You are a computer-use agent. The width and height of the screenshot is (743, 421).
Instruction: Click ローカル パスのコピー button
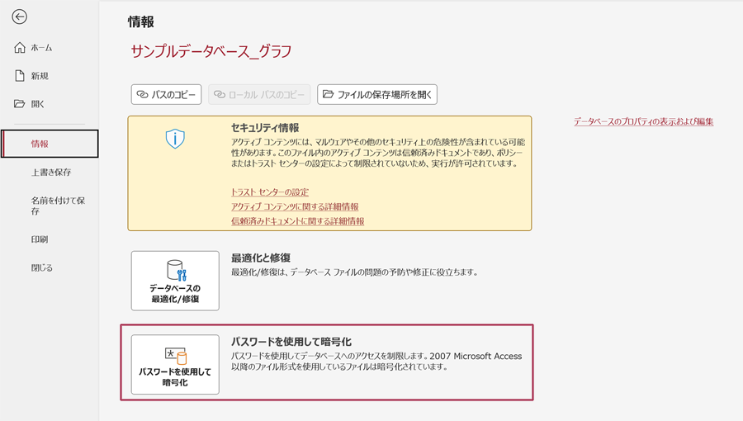[x=259, y=95]
